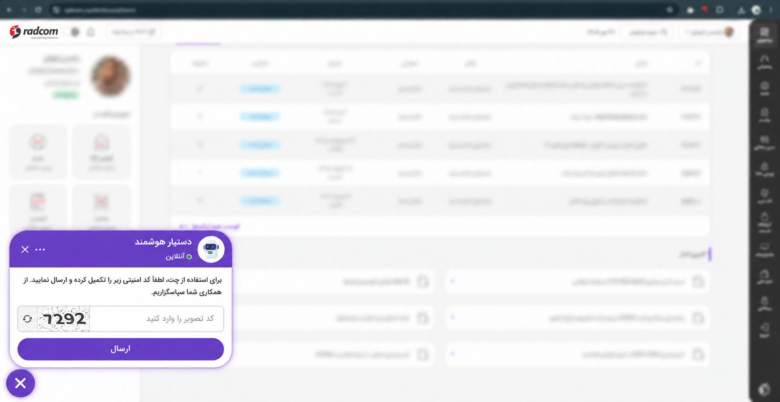Click the 7292 captcha image
The width and height of the screenshot is (780, 402).
click(63, 319)
